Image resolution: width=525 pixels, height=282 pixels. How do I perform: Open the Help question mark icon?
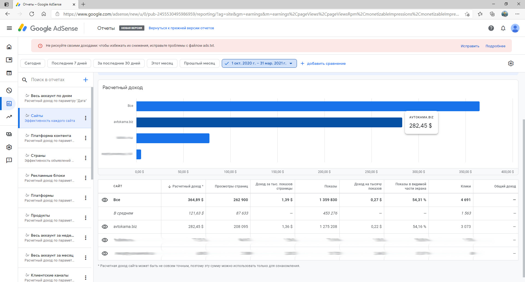[491, 28]
